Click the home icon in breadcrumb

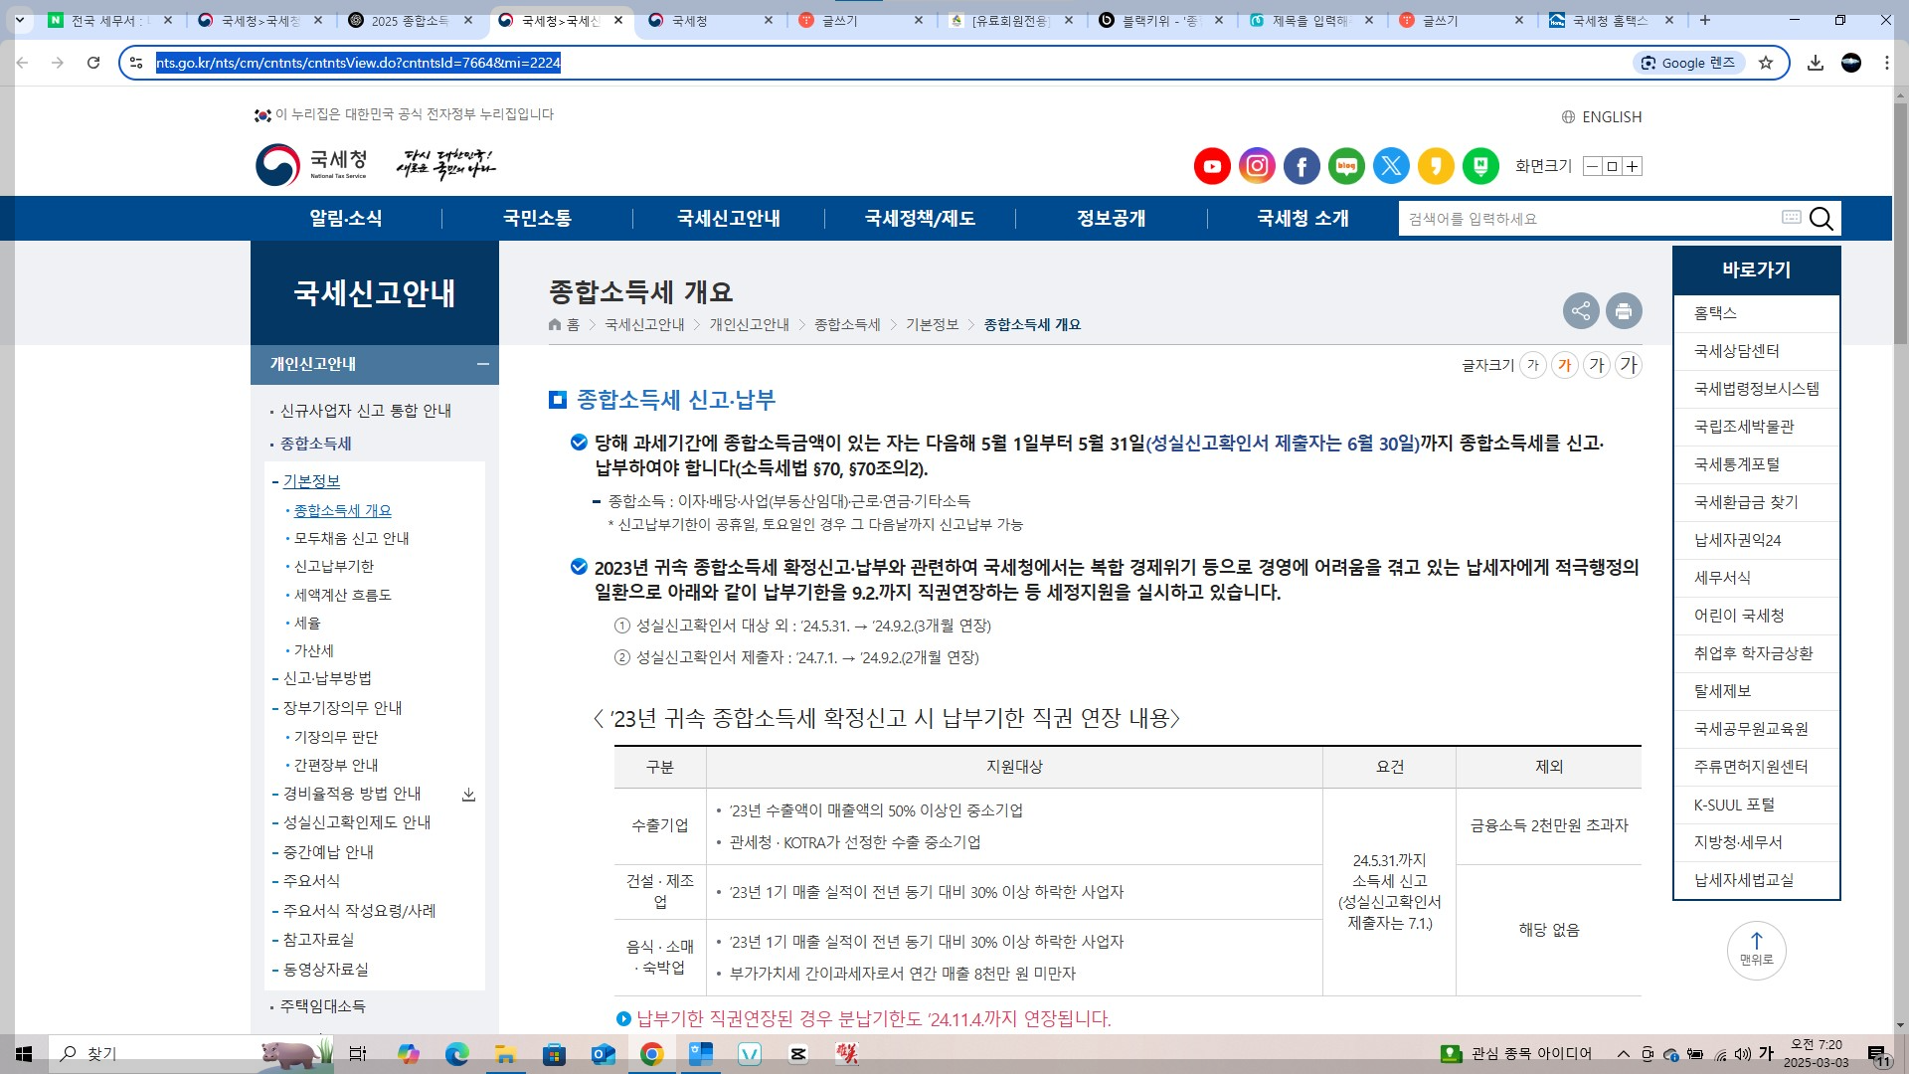click(x=555, y=324)
